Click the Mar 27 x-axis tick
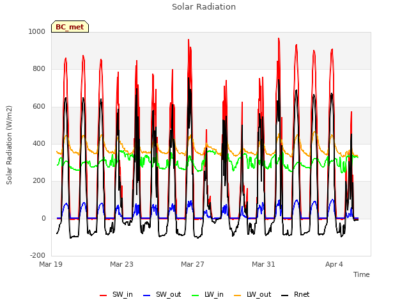This screenshot has width=409, height=307. [x=192, y=264]
